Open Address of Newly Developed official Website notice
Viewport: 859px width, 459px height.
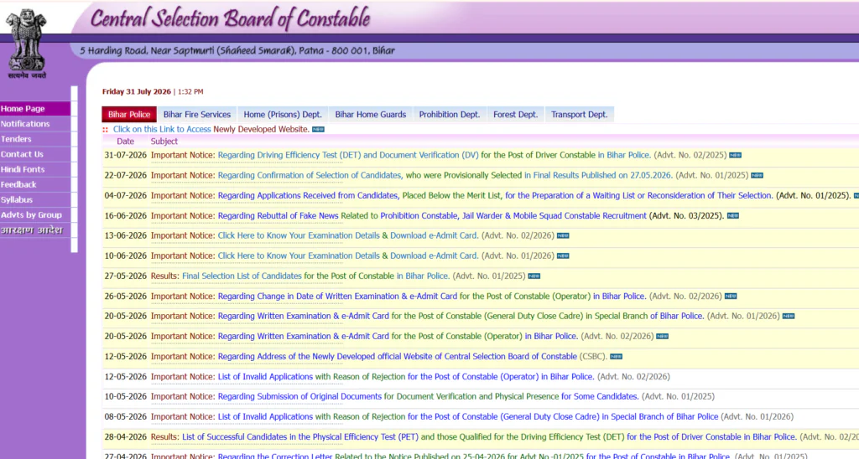(397, 357)
